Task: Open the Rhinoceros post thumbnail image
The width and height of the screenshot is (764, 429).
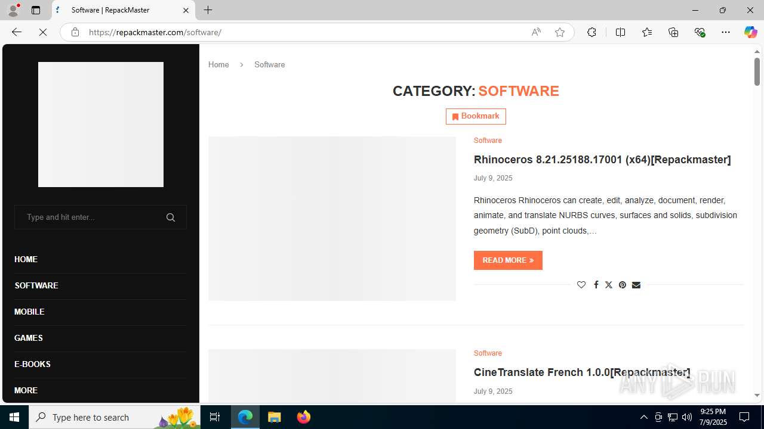Action: [x=332, y=219]
